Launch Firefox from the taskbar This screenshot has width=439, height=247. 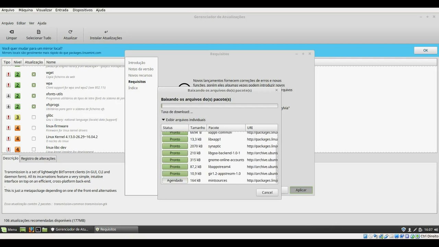click(31, 230)
